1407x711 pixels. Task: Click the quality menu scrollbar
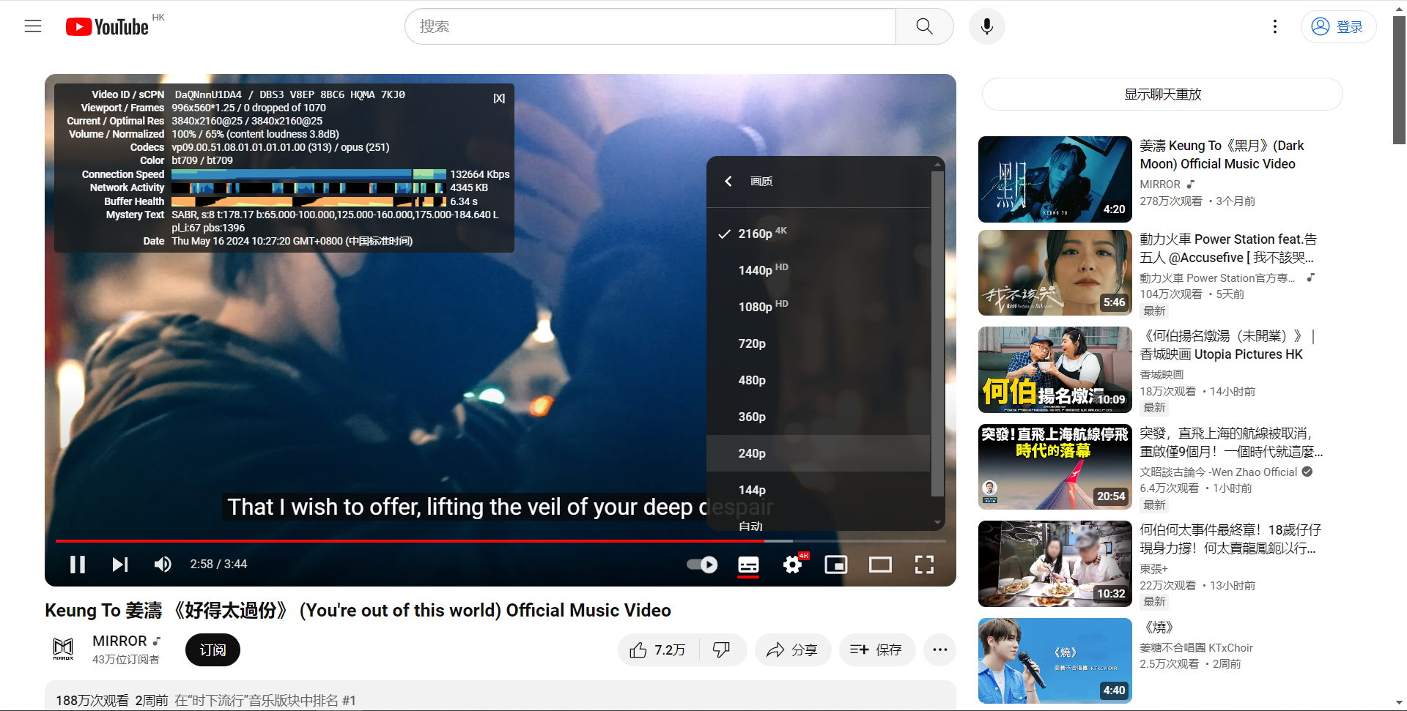[937, 334]
